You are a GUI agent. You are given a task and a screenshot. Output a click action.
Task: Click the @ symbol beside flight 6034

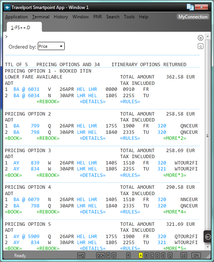[24, 96]
